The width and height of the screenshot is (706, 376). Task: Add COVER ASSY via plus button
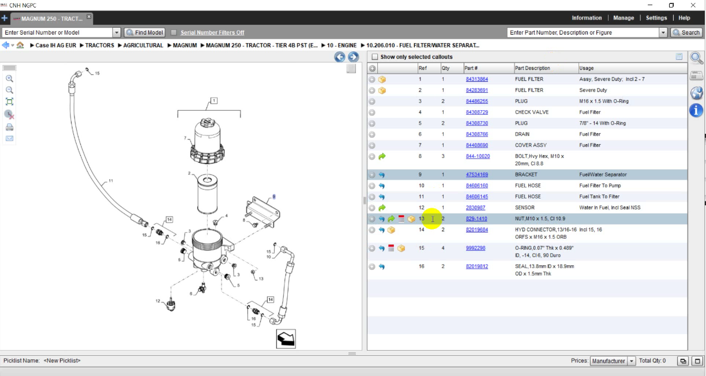pos(372,145)
